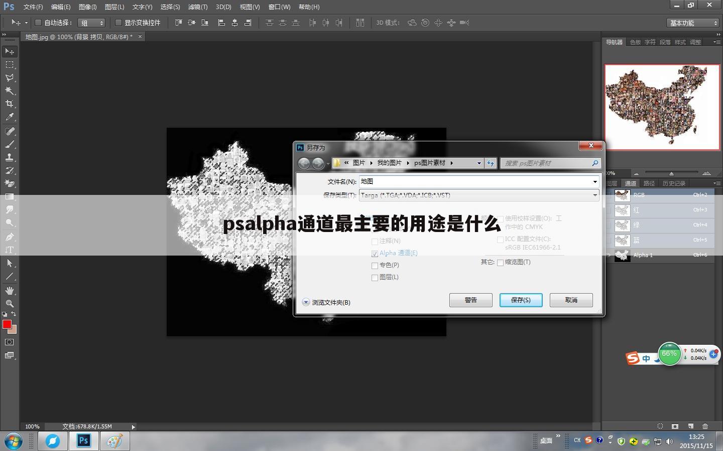Toggle the Alpha 通道(E) checkbox
723x451 pixels.
click(x=375, y=254)
